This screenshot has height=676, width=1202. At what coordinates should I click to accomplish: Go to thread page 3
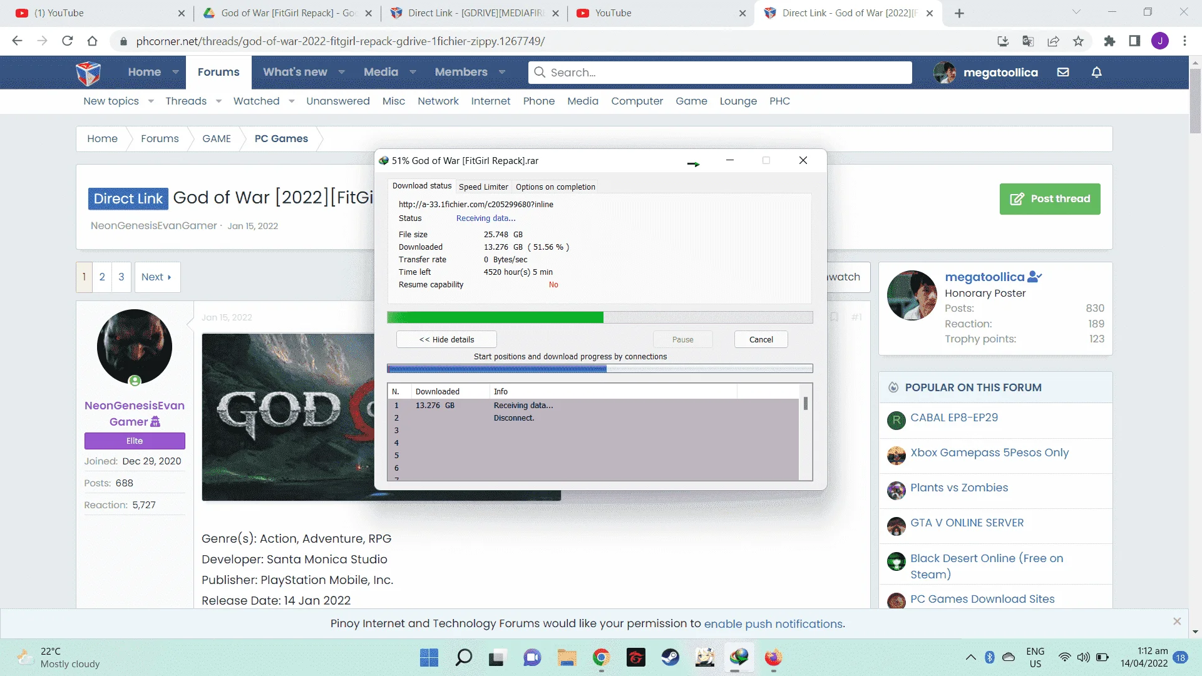pos(121,277)
